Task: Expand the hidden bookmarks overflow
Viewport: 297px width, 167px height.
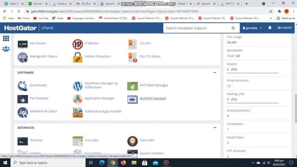Action: pyautogui.click(x=271, y=18)
